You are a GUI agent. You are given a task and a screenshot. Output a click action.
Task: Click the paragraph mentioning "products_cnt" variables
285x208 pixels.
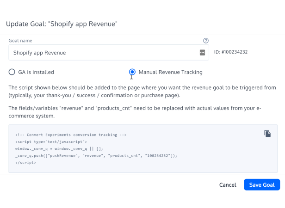click(135, 112)
